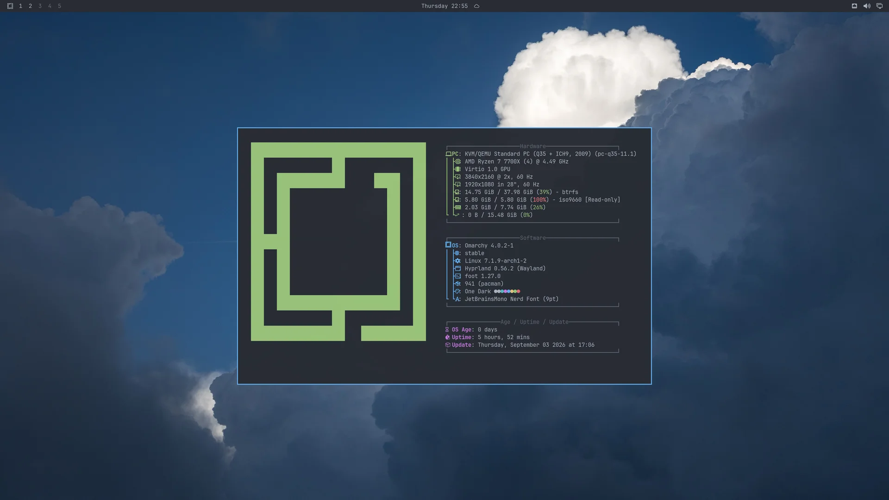Click the GPU icon beside Virtio 1.0 GPU

457,169
